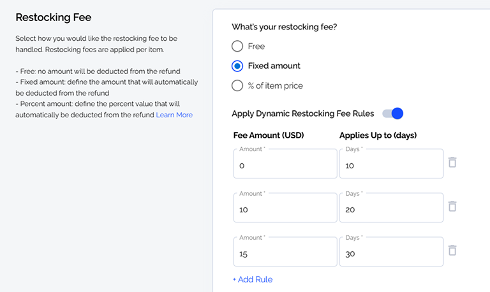The height and width of the screenshot is (292, 490).
Task: Select the Fixed amount radio button
Action: (237, 66)
